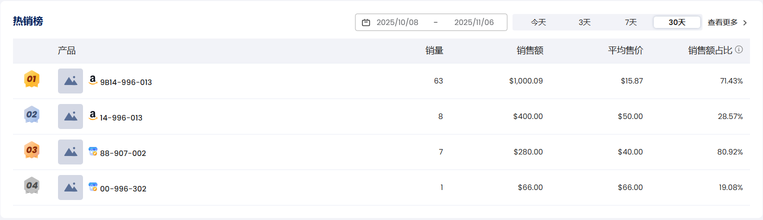This screenshot has width=763, height=220.
Task: Open product thumbnail for 00-996-302
Action: coord(70,187)
